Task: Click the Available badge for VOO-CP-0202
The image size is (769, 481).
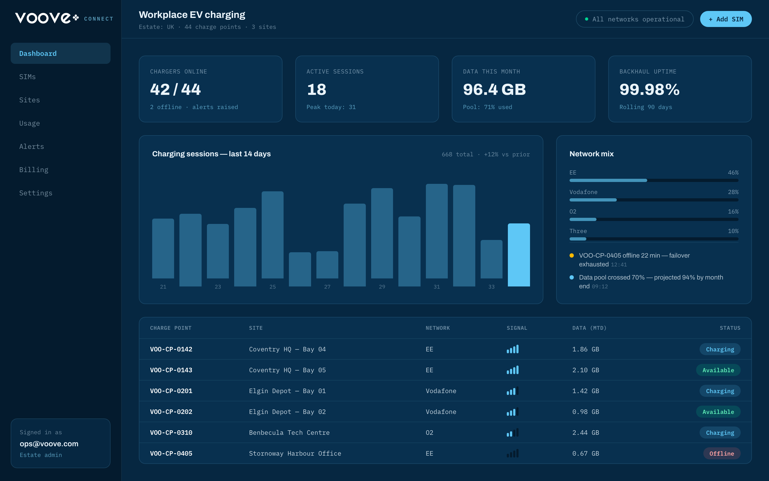Action: [718, 412]
